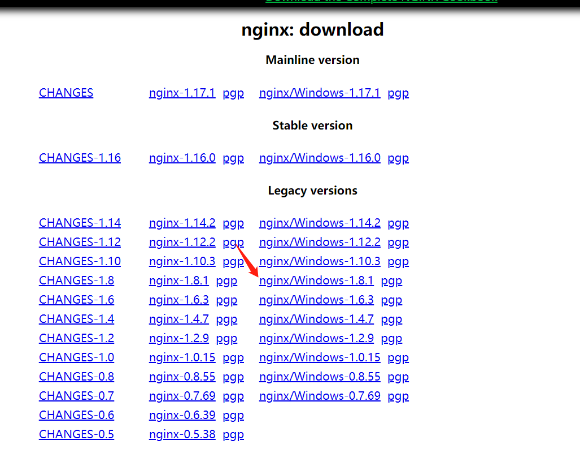Click the "Legacy versions" section heading
580x462 pixels.
coord(312,191)
